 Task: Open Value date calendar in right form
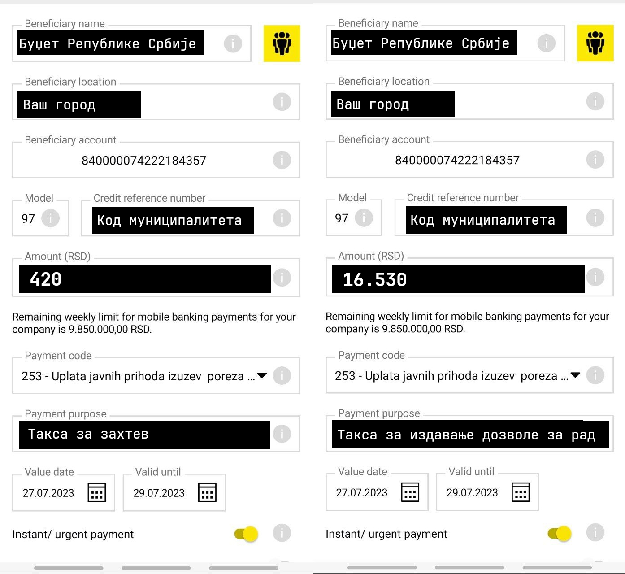[x=410, y=492]
